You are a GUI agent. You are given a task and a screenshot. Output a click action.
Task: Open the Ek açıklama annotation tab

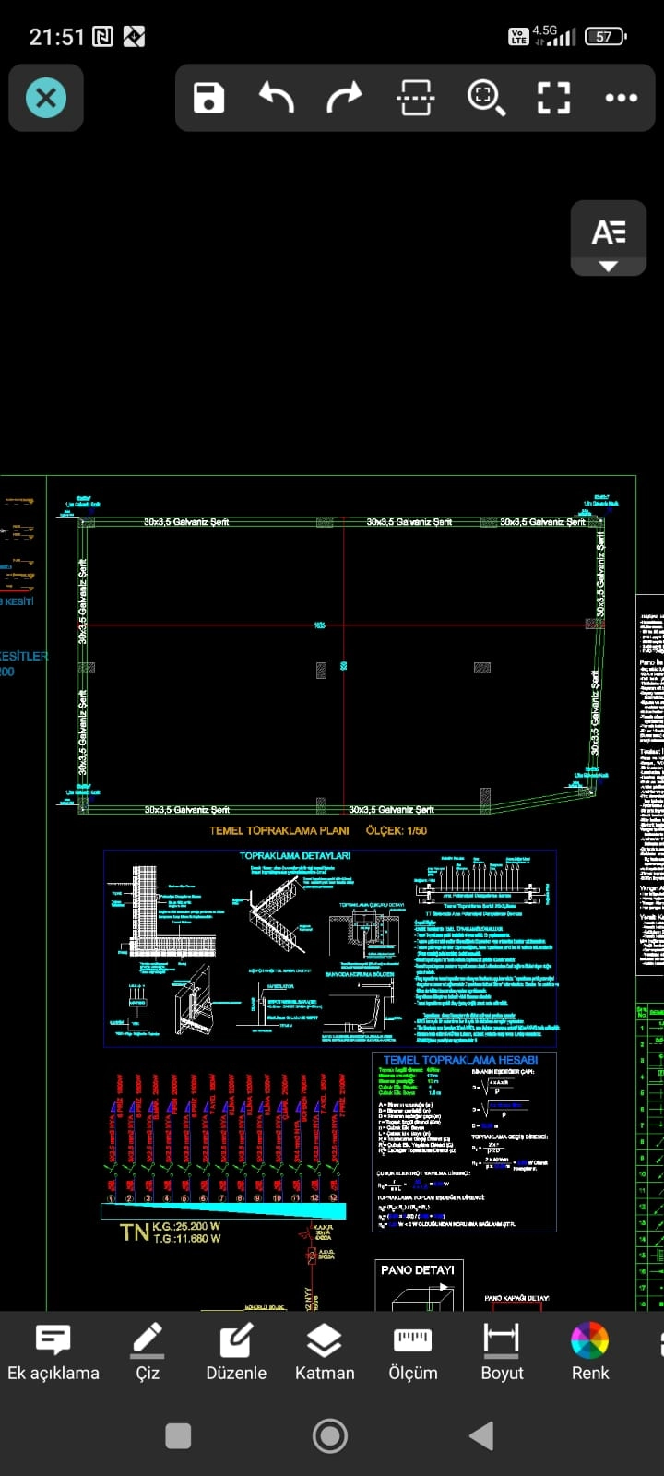click(x=53, y=1352)
